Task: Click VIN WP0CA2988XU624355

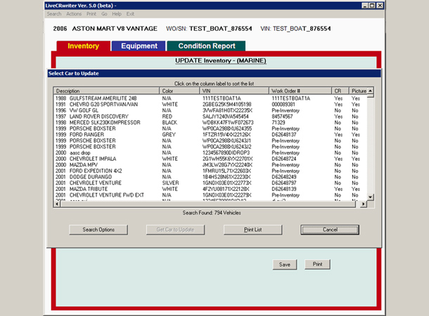Action: tap(227, 129)
